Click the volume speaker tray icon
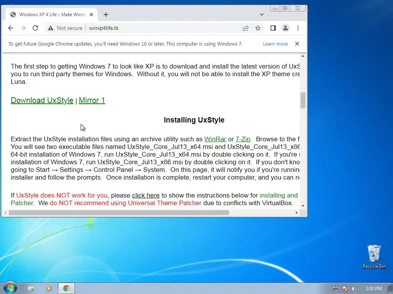Viewport: 393px width, 294px height. point(354,289)
